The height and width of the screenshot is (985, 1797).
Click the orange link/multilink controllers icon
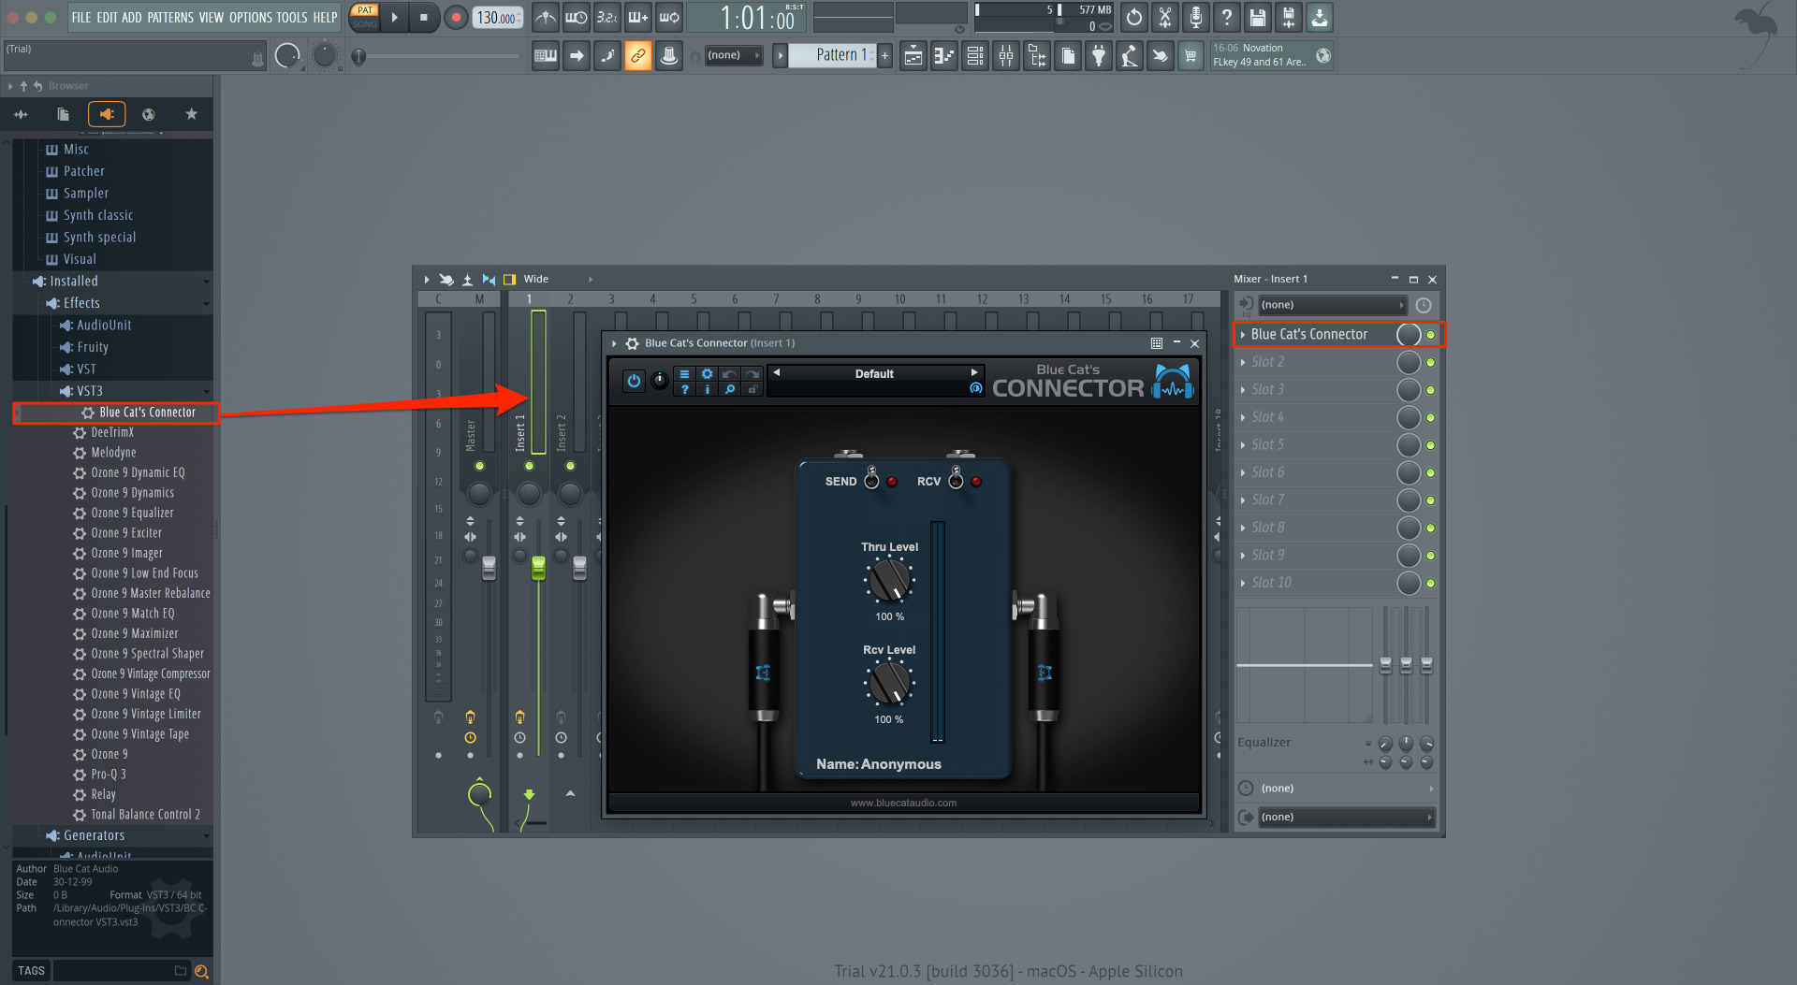coord(638,56)
